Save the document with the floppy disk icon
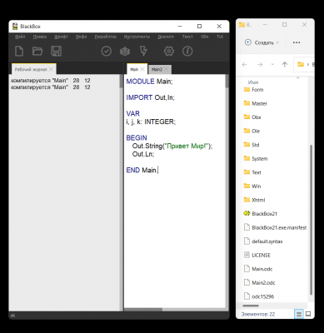 pyautogui.click(x=56, y=52)
